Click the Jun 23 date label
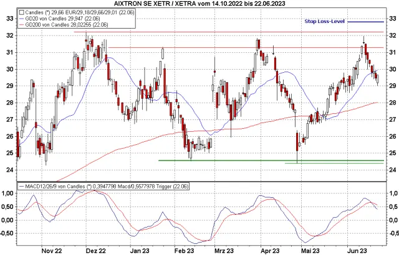The height and width of the screenshot is (255, 399). pos(357,251)
